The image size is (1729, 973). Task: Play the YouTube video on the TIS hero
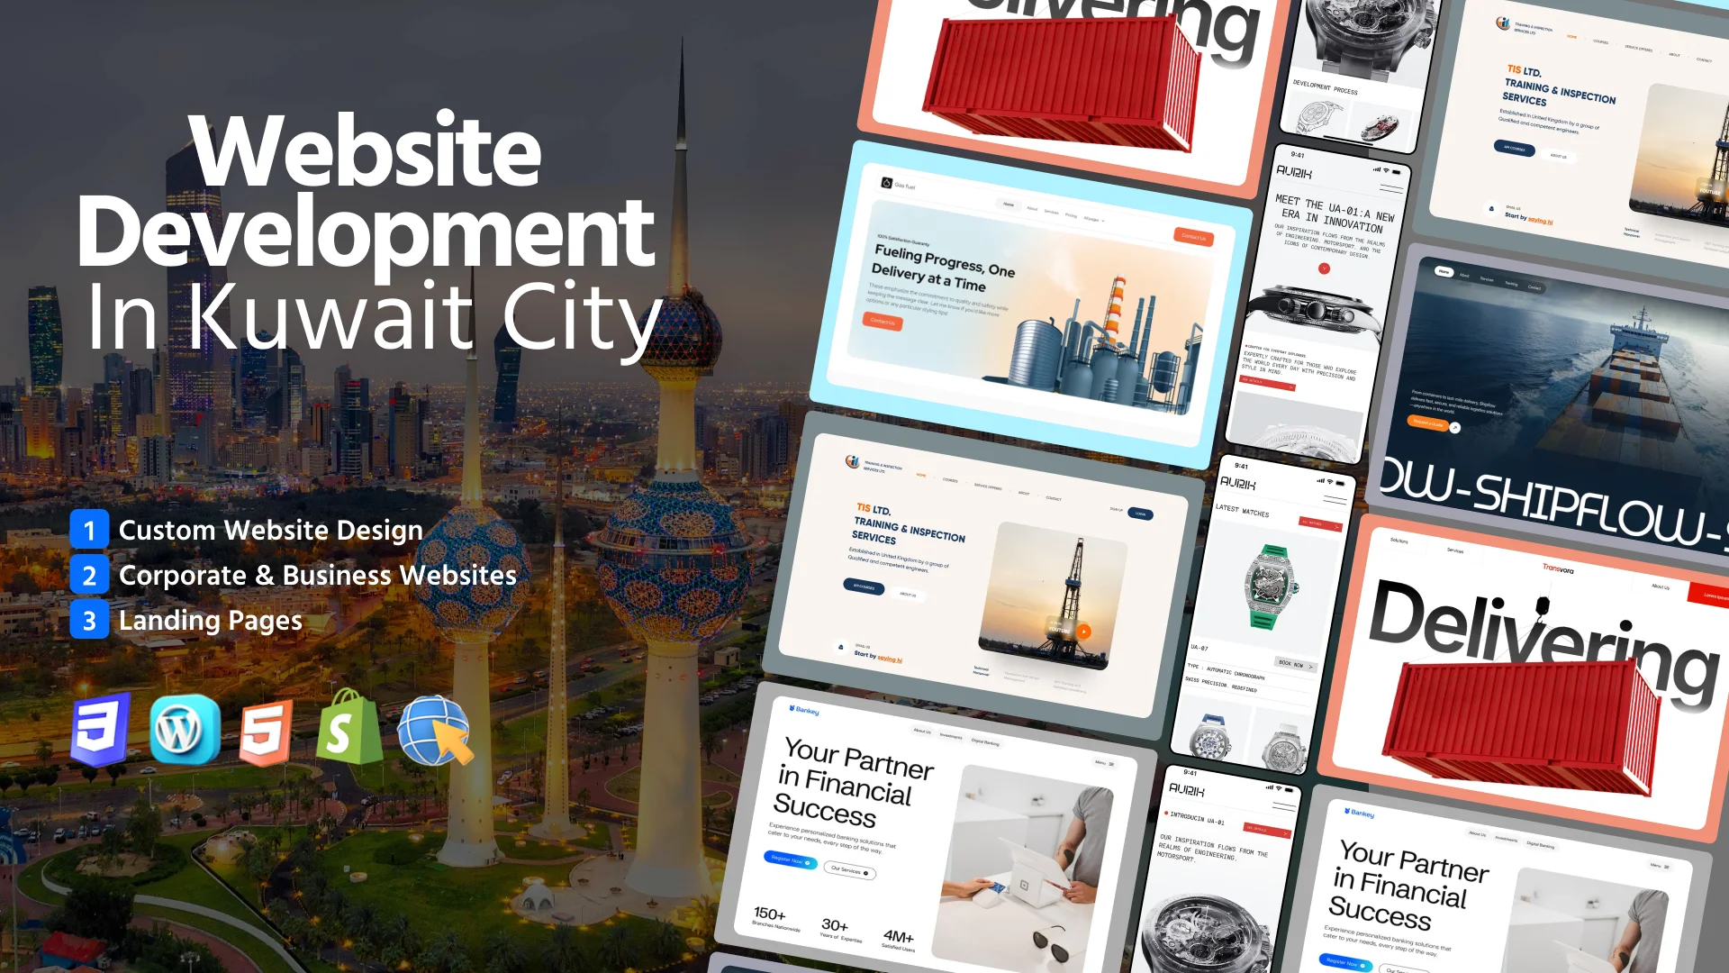click(x=1083, y=632)
